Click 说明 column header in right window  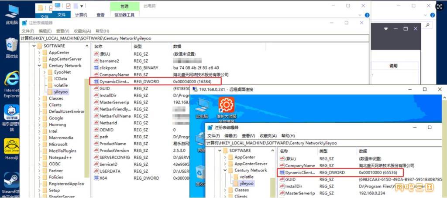coord(393,66)
